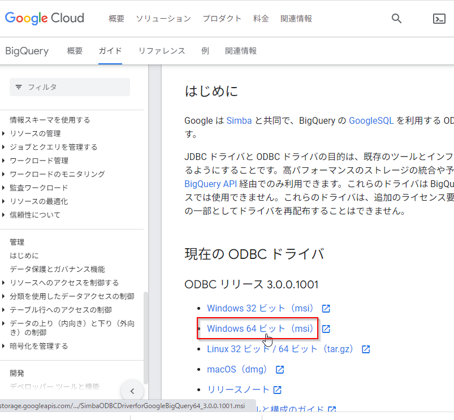Click external link icon beside macOS (dmg)
This screenshot has width=454, height=420.
280,370
